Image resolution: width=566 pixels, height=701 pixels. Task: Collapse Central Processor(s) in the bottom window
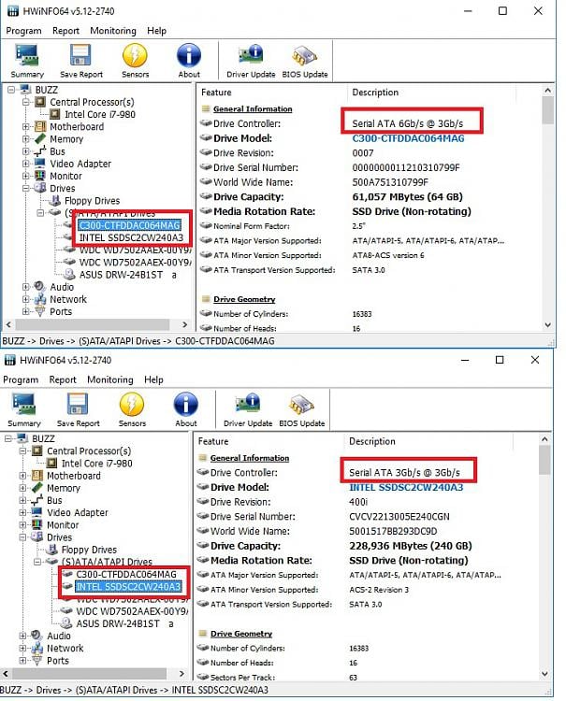point(22,451)
